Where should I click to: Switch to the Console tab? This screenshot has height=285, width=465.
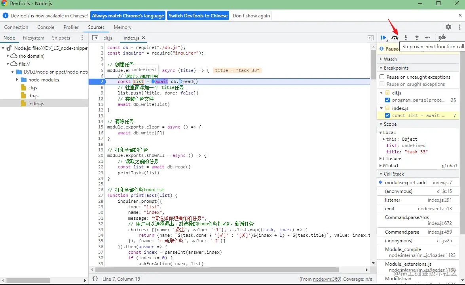point(46,27)
